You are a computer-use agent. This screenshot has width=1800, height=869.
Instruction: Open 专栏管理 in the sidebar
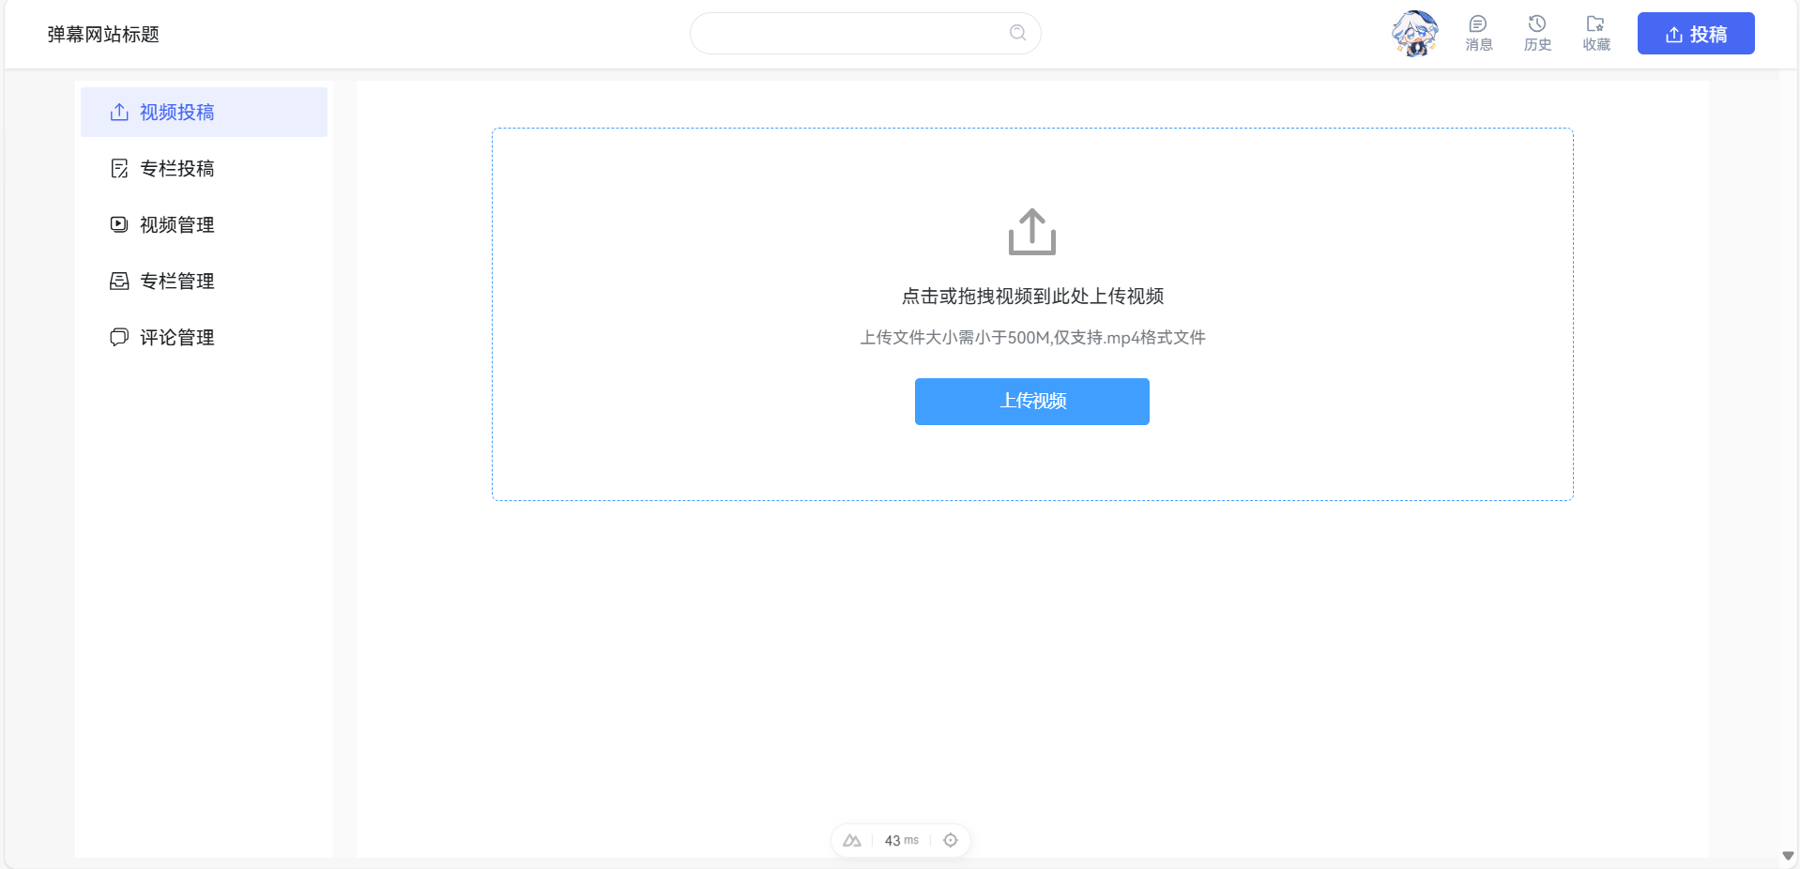point(204,282)
